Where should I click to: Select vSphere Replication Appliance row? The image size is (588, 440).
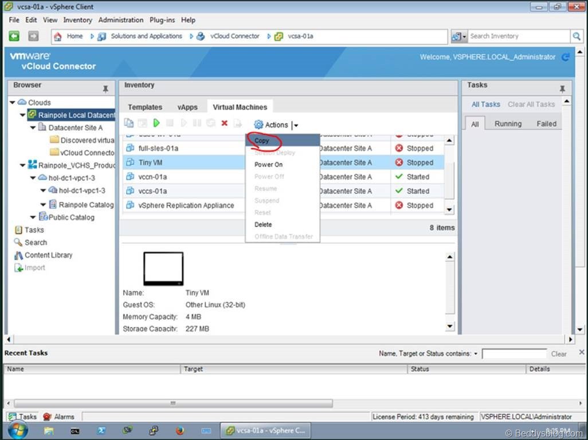tap(283, 205)
